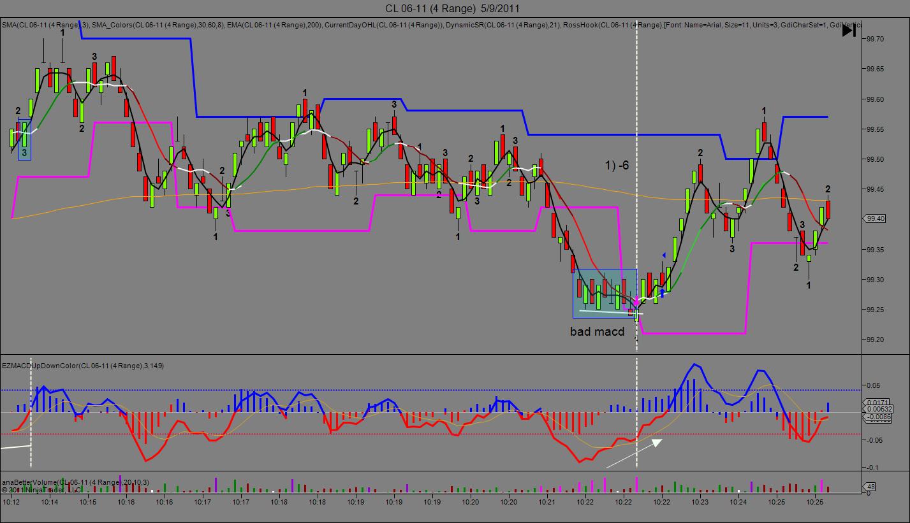Click the 10:15 time axis label

coord(88,502)
